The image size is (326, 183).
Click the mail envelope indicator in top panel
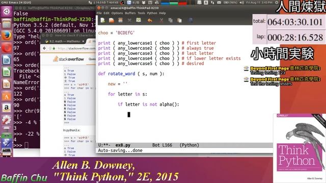click(x=219, y=3)
